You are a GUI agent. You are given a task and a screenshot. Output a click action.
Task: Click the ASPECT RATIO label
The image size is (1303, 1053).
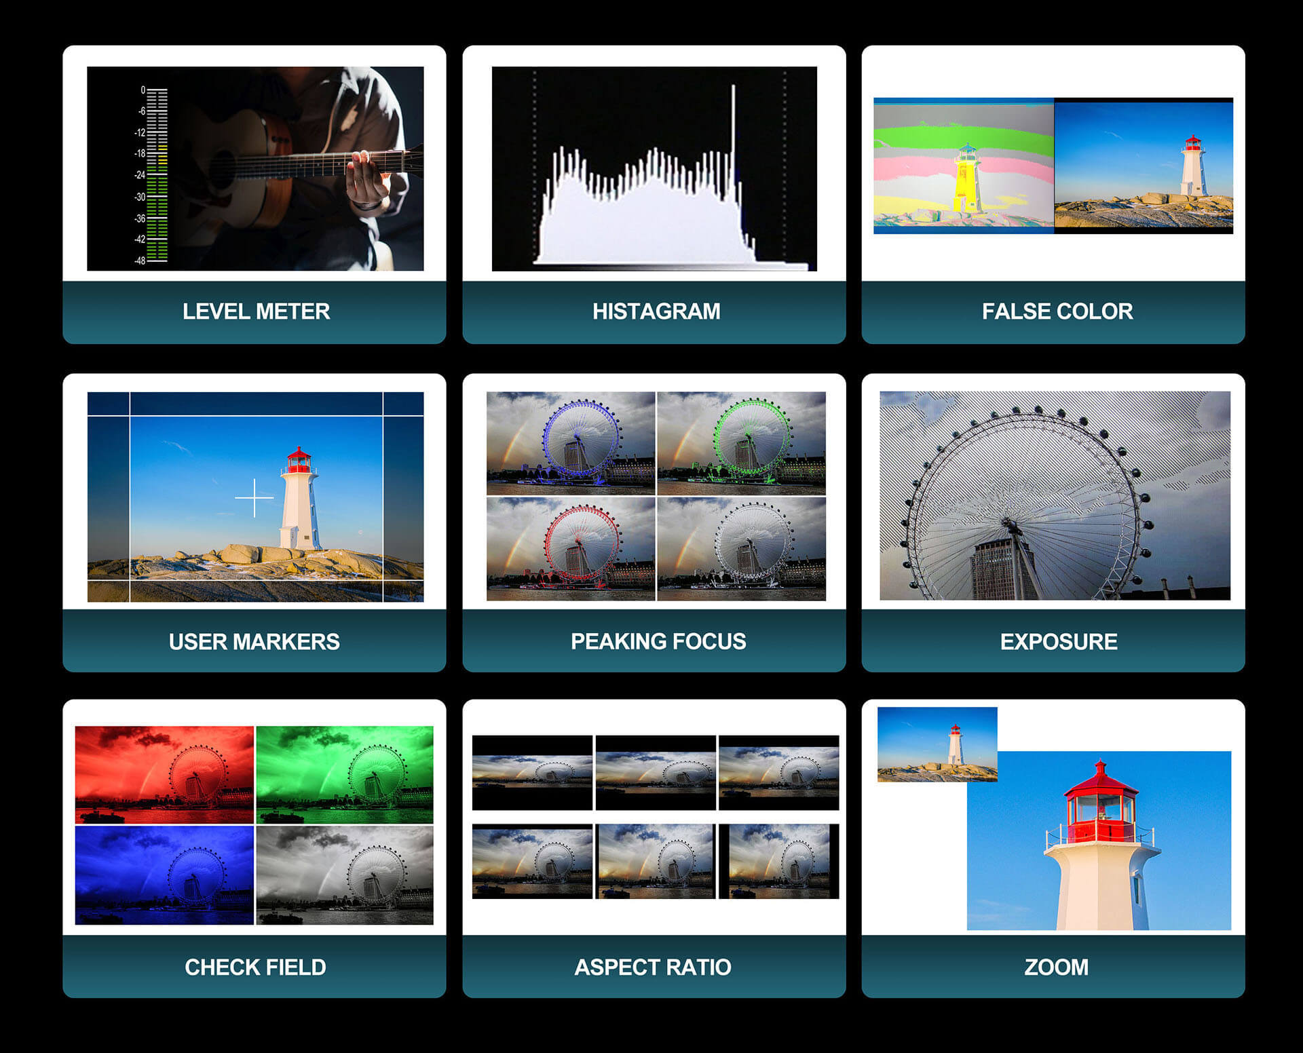[x=651, y=967]
